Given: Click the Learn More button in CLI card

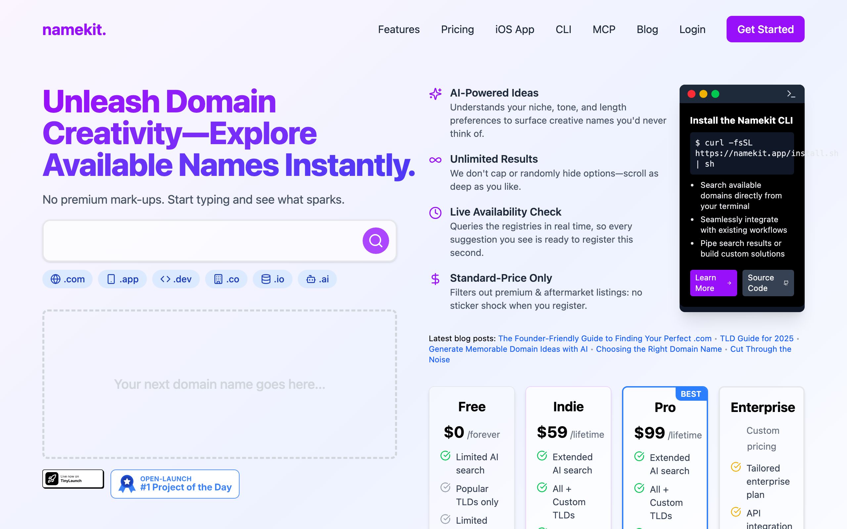Looking at the screenshot, I should pos(713,283).
